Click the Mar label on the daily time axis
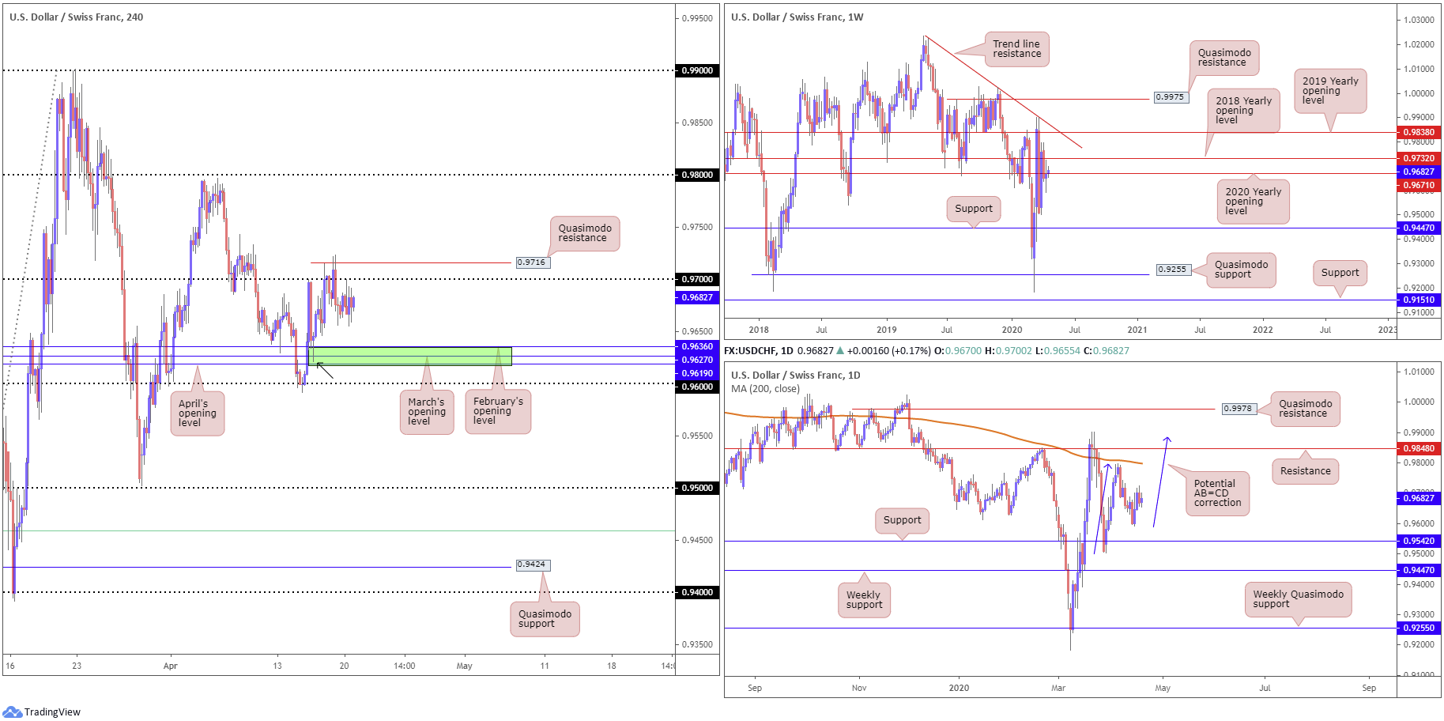This screenshot has height=721, width=1444. click(x=1058, y=688)
